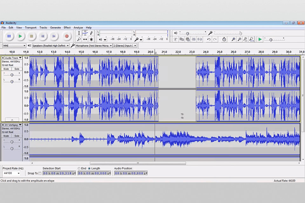The image size is (305, 203).
Task: Select the Time Shift tool
Action: point(85,39)
